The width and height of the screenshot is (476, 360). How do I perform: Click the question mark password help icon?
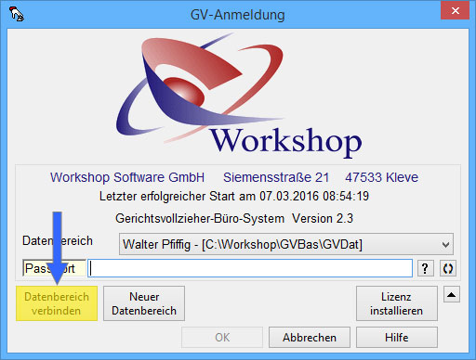coord(426,268)
